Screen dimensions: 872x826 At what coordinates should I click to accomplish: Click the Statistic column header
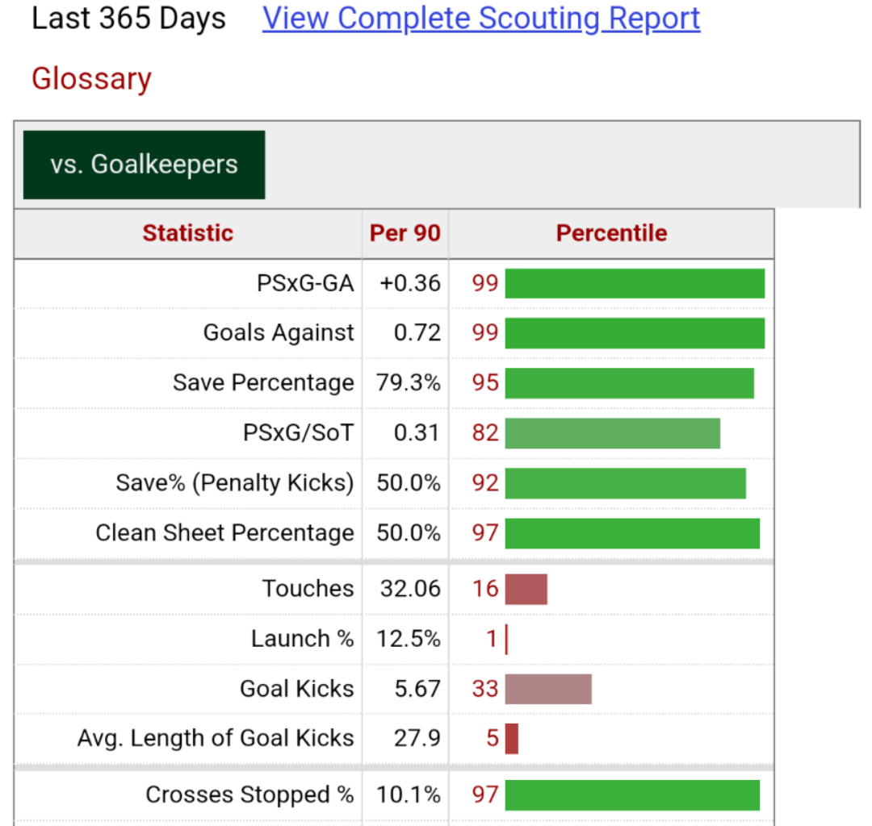tap(187, 233)
